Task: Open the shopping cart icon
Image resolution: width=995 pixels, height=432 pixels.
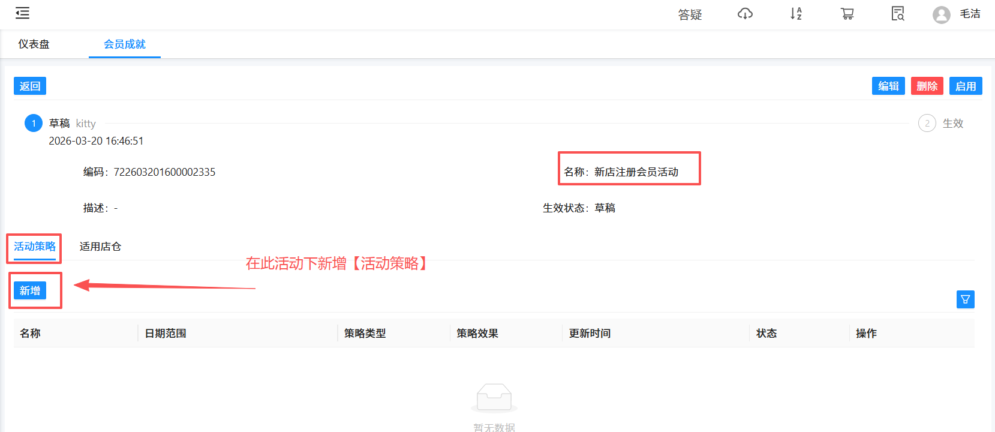Action: (847, 14)
